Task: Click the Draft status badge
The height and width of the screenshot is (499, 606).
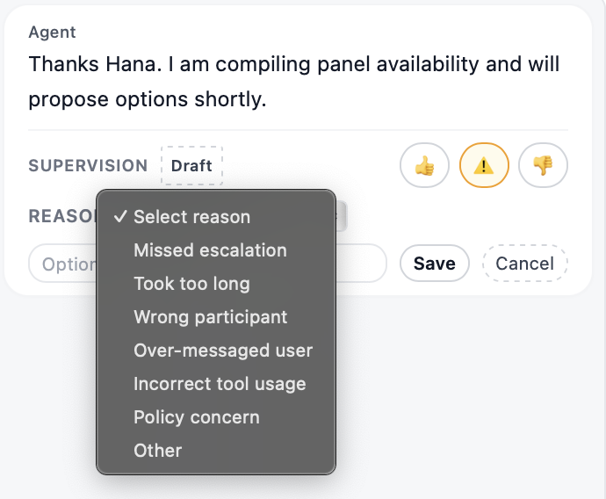Action: [x=191, y=166]
